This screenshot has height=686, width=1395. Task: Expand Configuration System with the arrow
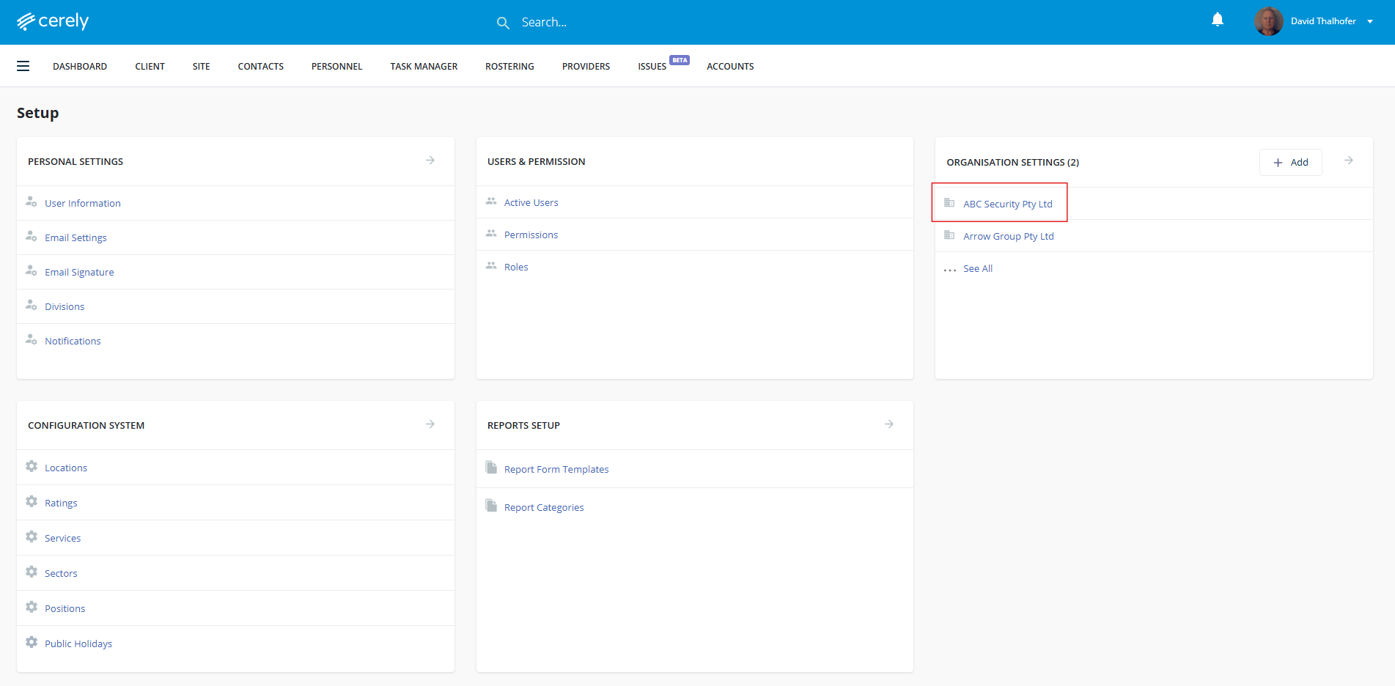coord(430,424)
